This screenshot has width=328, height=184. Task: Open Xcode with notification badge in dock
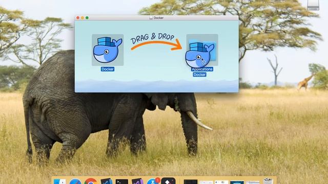coord(153,181)
